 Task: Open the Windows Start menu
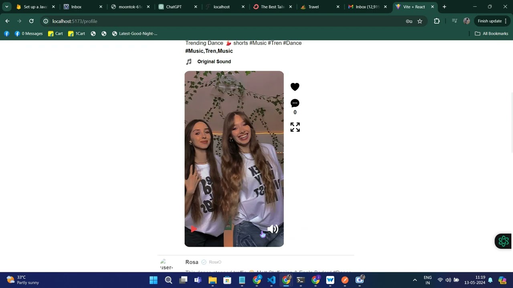pyautogui.click(x=153, y=280)
